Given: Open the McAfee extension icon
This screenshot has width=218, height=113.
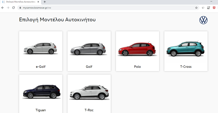Looking at the screenshot, I should 214,8.
